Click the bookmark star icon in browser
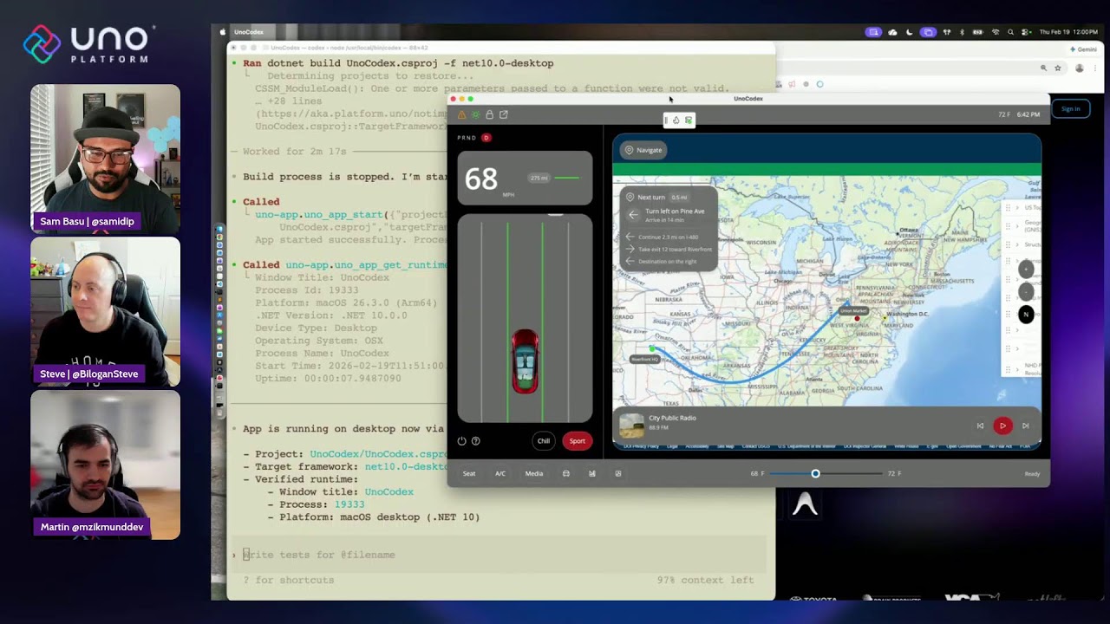 [1058, 68]
